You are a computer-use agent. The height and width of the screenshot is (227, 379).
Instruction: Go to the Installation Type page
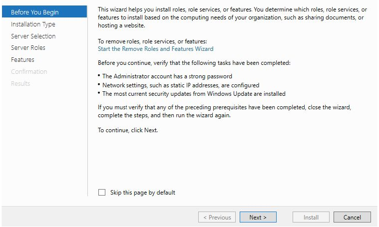(33, 24)
